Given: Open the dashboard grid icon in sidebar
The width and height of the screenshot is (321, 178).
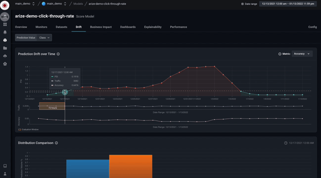Looking at the screenshot, I should pyautogui.click(x=5, y=24).
